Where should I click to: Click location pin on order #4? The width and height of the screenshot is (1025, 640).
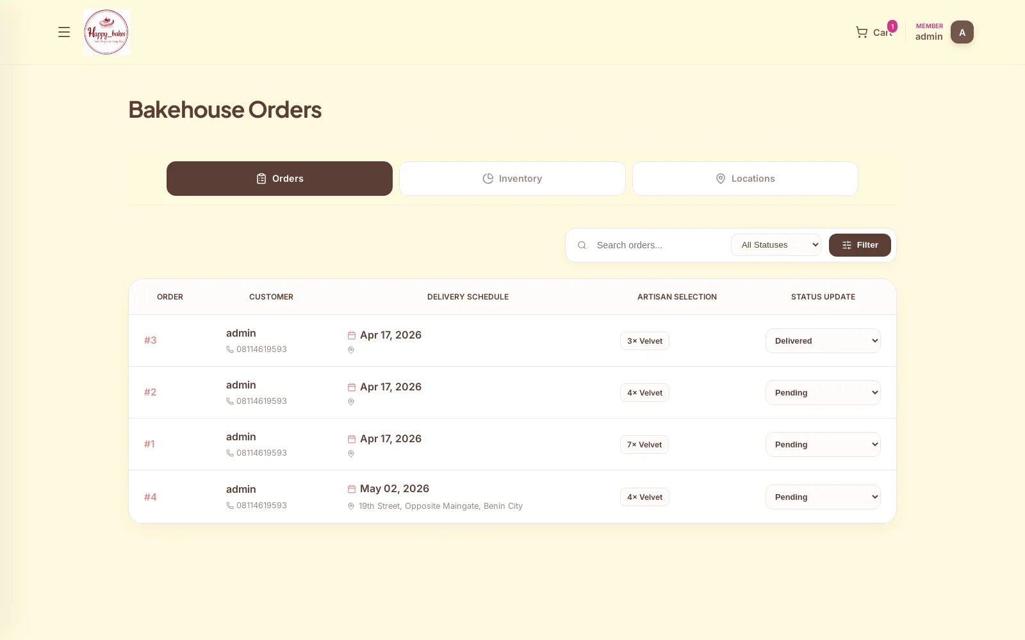[x=351, y=506]
